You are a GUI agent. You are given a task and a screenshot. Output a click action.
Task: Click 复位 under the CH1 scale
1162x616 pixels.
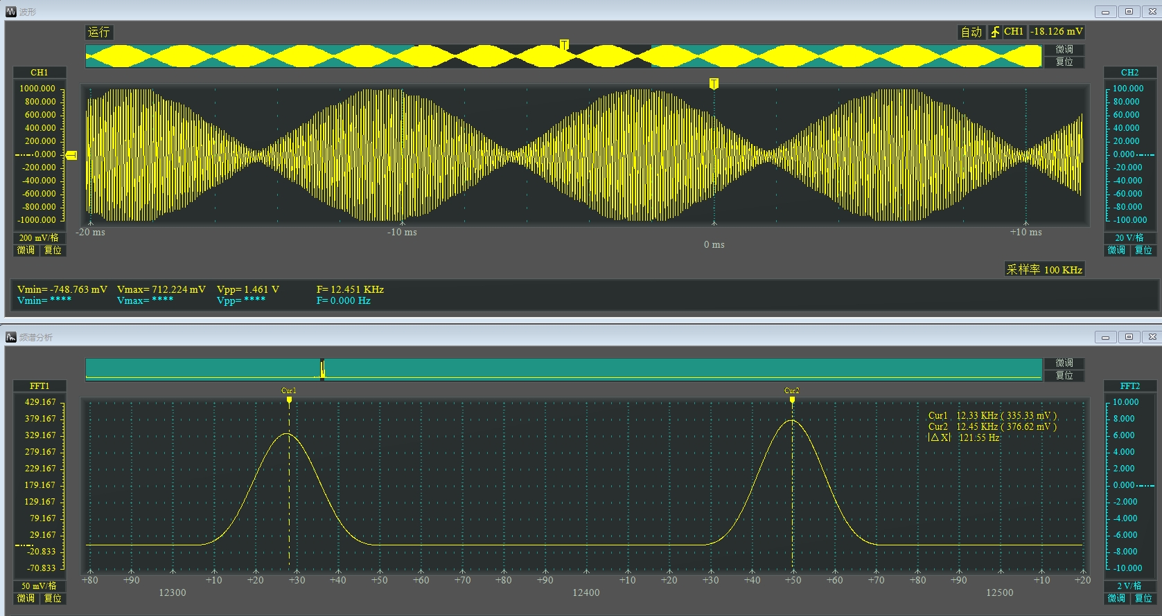click(x=53, y=250)
